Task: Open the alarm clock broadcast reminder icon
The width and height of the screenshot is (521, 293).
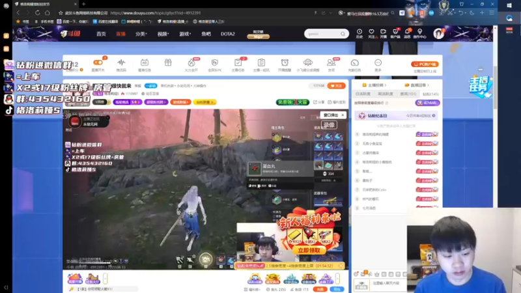Action: click(285, 63)
